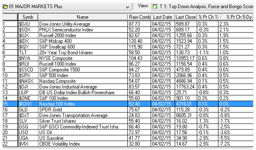
Task: Click the DB US Dollar Index Bullish Powershare name
Action: click(x=77, y=93)
